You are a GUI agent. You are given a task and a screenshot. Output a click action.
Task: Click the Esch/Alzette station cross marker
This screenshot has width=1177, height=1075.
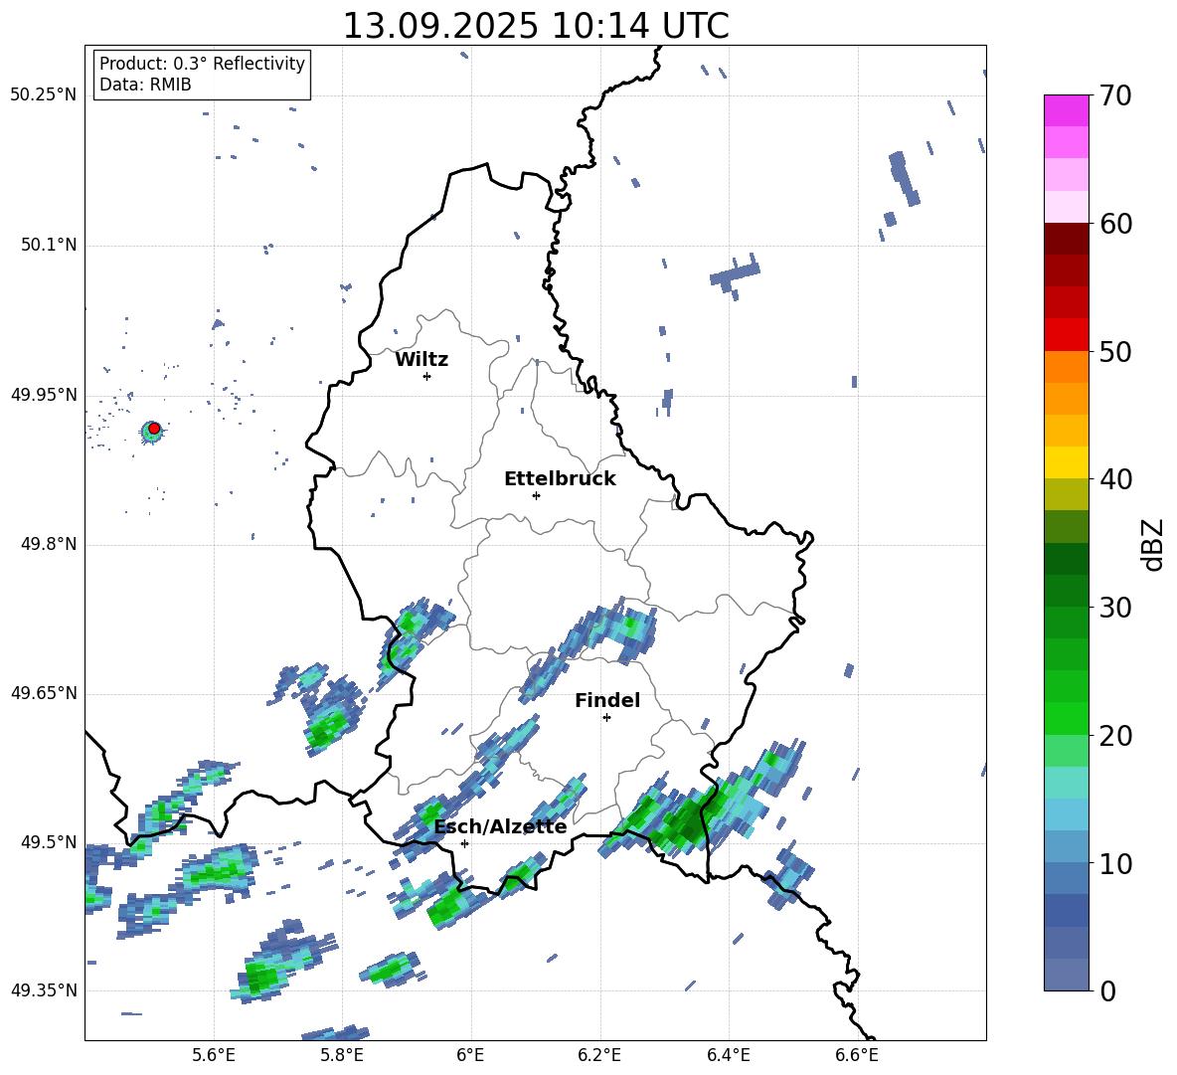click(464, 843)
